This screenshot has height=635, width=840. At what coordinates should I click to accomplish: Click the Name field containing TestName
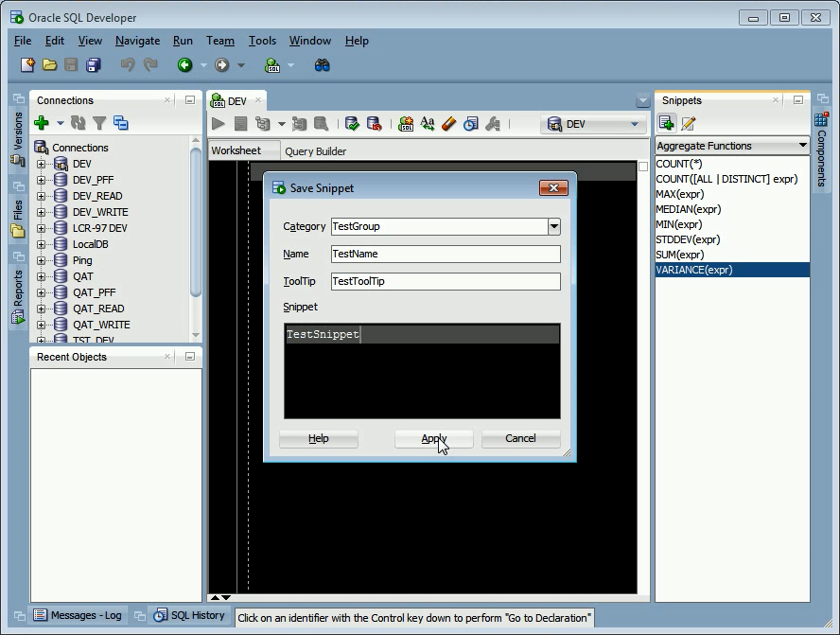pyautogui.click(x=446, y=254)
